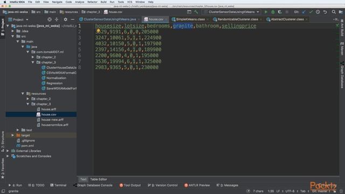Locate current file in Project panel
The width and height of the screenshot is (345, 194).
click(x=50, y=19)
